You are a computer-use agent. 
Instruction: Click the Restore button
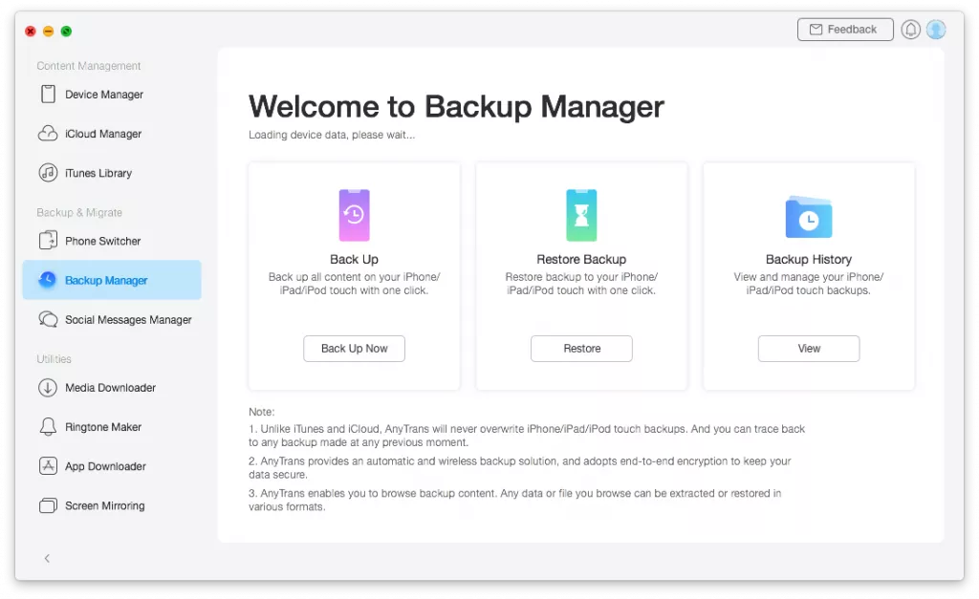click(581, 348)
